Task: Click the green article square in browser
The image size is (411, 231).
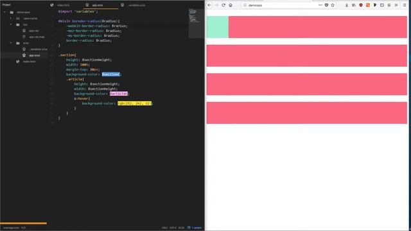Action: 218,27
